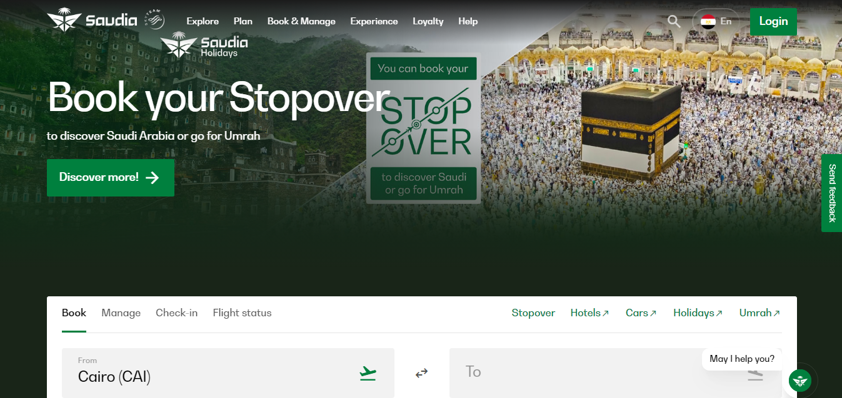Viewport: 842px width, 398px height.
Task: Switch to the Flight status tab
Action: (243, 313)
